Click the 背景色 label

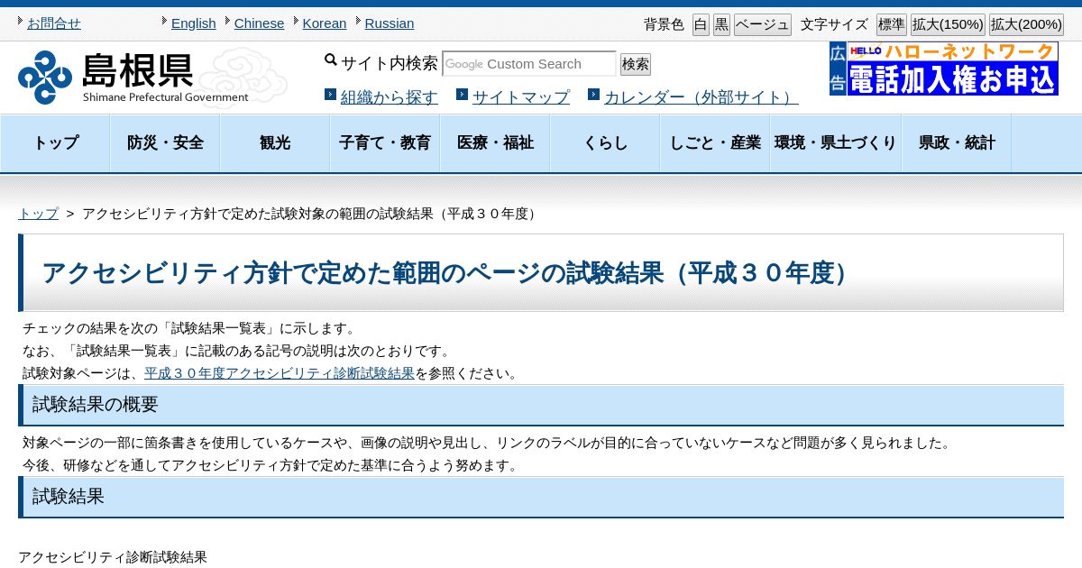click(664, 24)
